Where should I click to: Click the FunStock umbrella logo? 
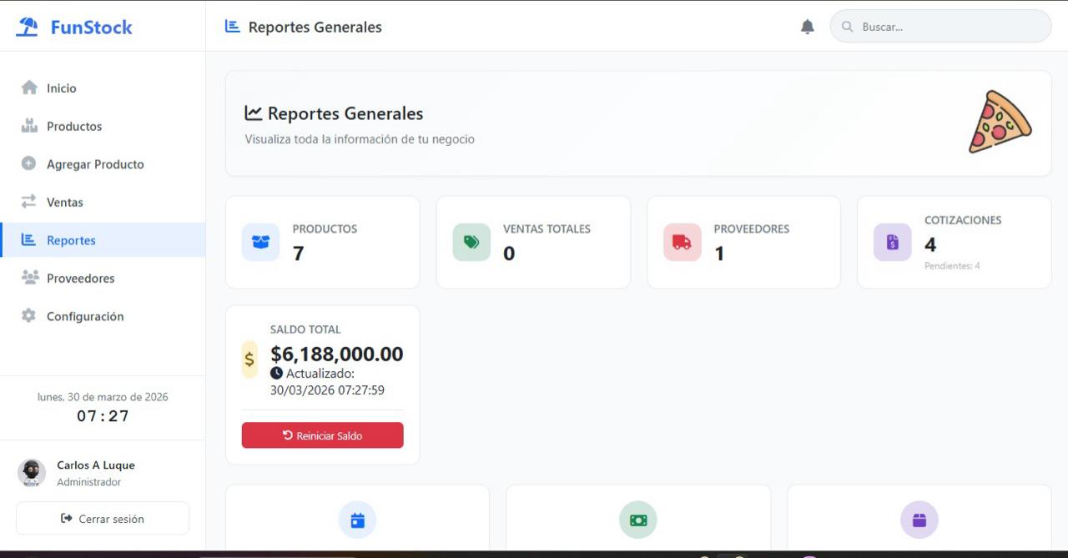pyautogui.click(x=28, y=27)
